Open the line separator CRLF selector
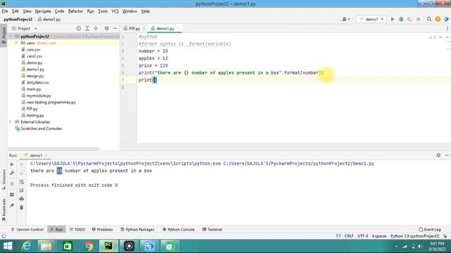Screen dimensions: 451x253 click(x=349, y=236)
